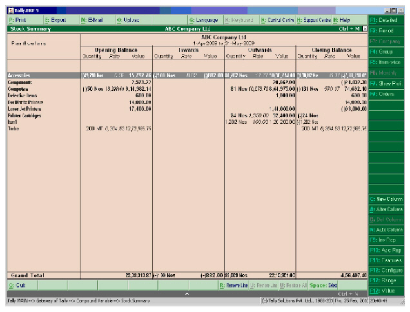Click the period 1-Apr-2009 to 31-May-2009 text
This screenshot has height=312, width=410.
(224, 43)
